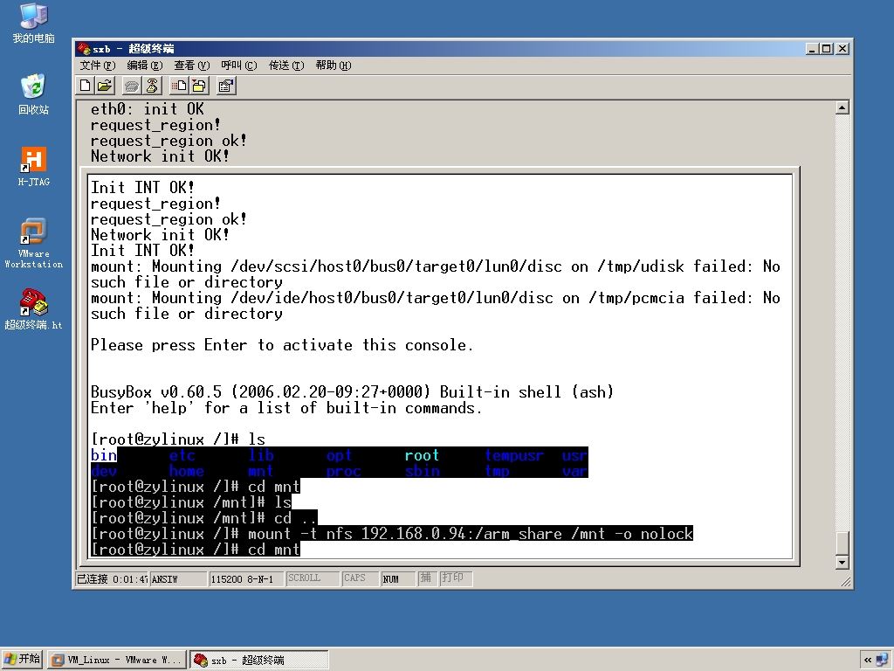Expand the system tray chevron

click(x=868, y=660)
